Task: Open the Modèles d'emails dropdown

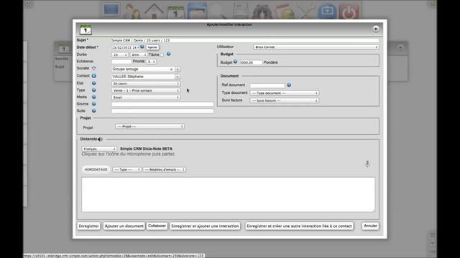Action: tap(165, 170)
